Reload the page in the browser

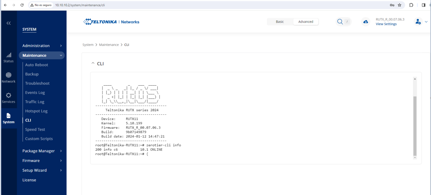22,5
